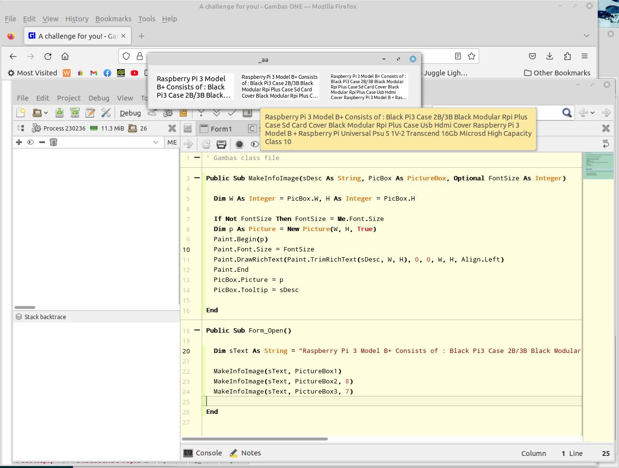Viewport: 619px width, 468px height.
Task: Click the trash icon in the debug panel
Action: (54, 142)
